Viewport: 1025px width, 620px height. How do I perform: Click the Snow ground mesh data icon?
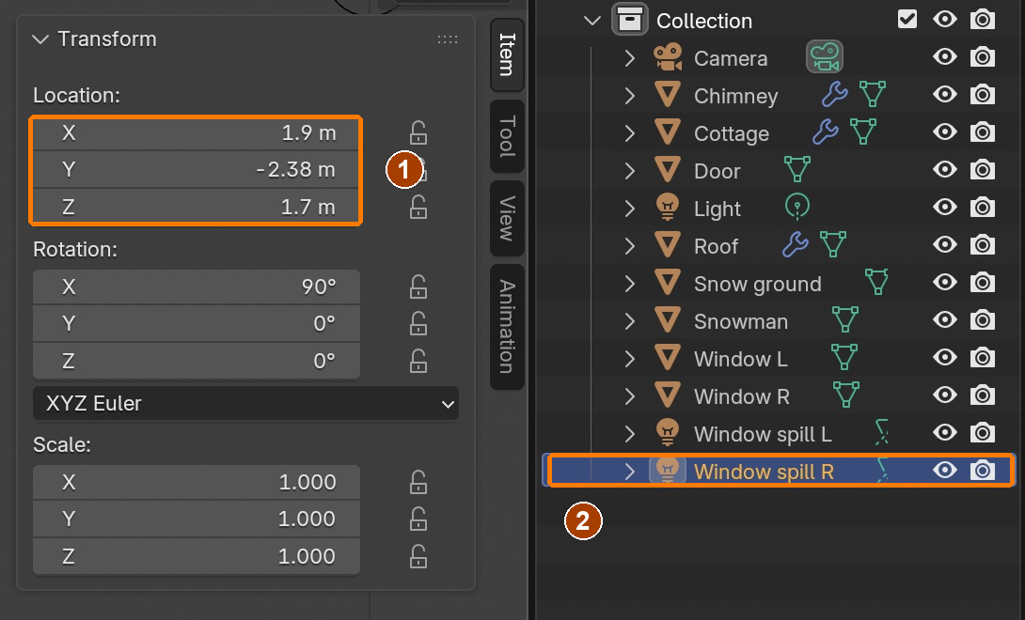pyautogui.click(x=876, y=282)
